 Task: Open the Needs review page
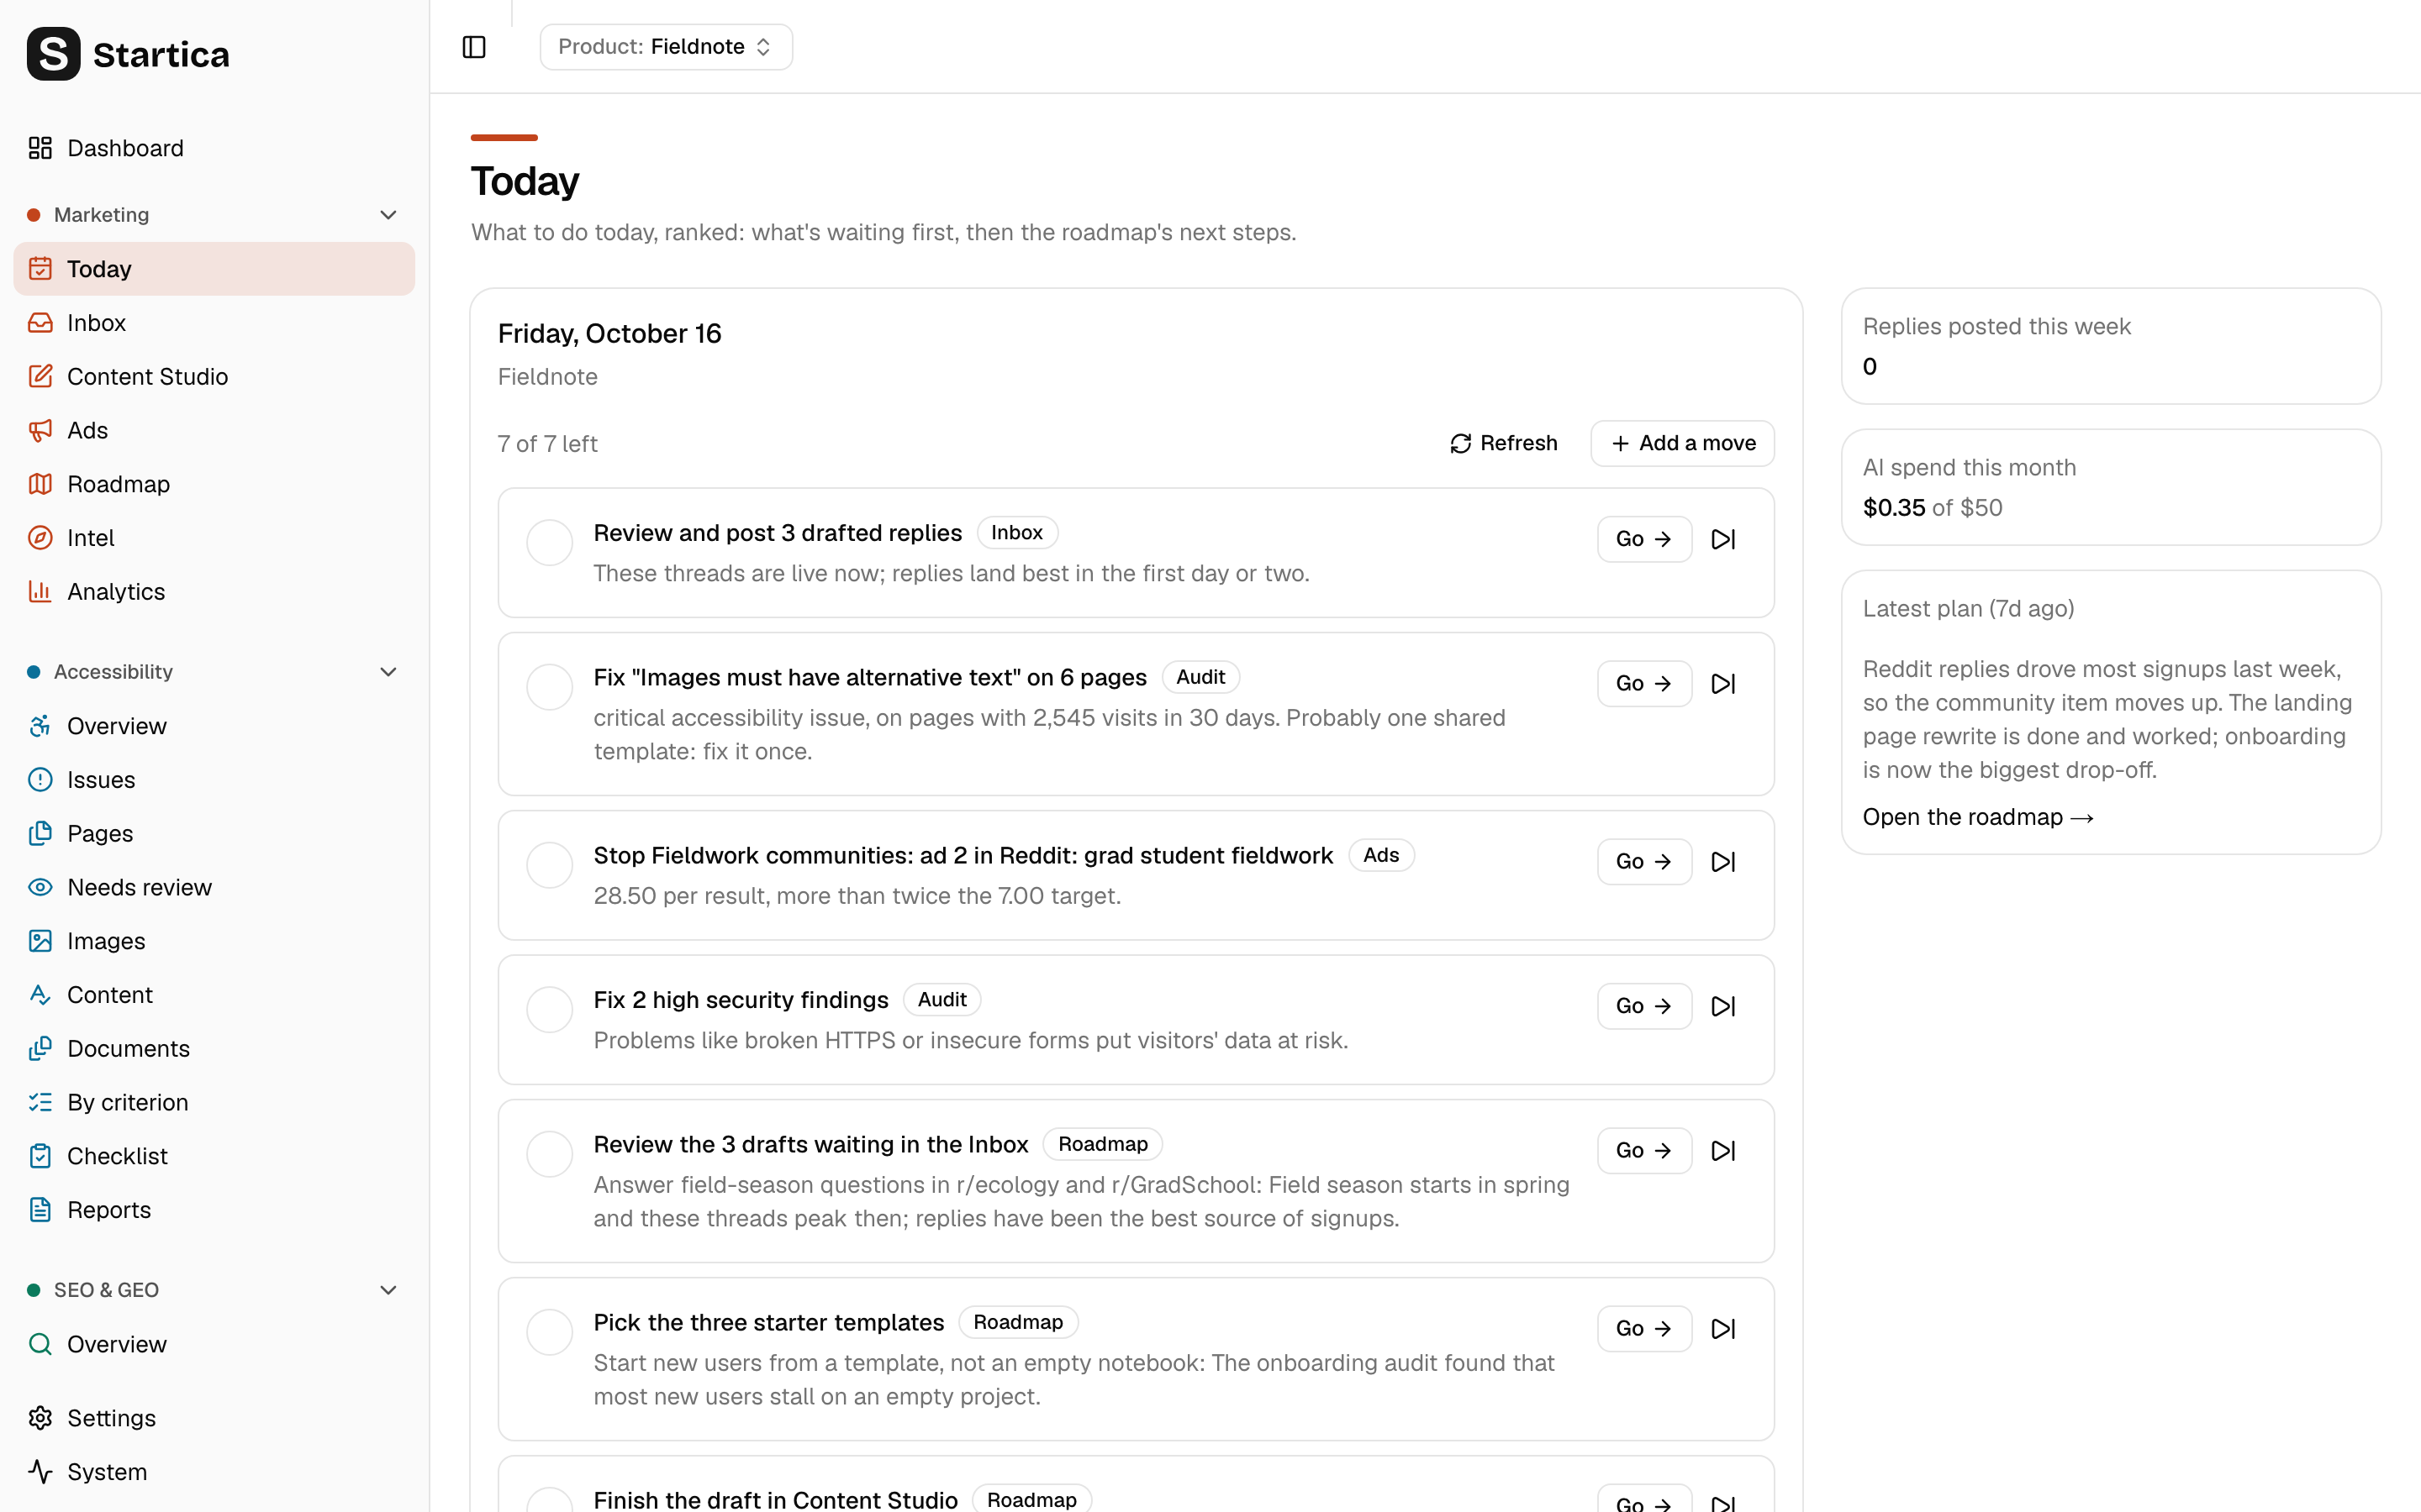click(214, 887)
